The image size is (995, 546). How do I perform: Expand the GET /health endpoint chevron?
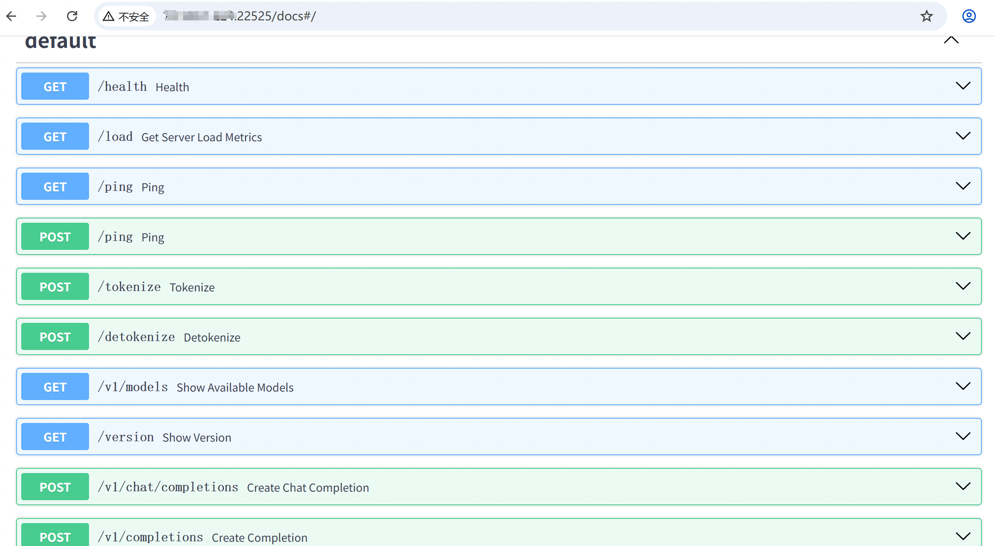click(x=963, y=86)
